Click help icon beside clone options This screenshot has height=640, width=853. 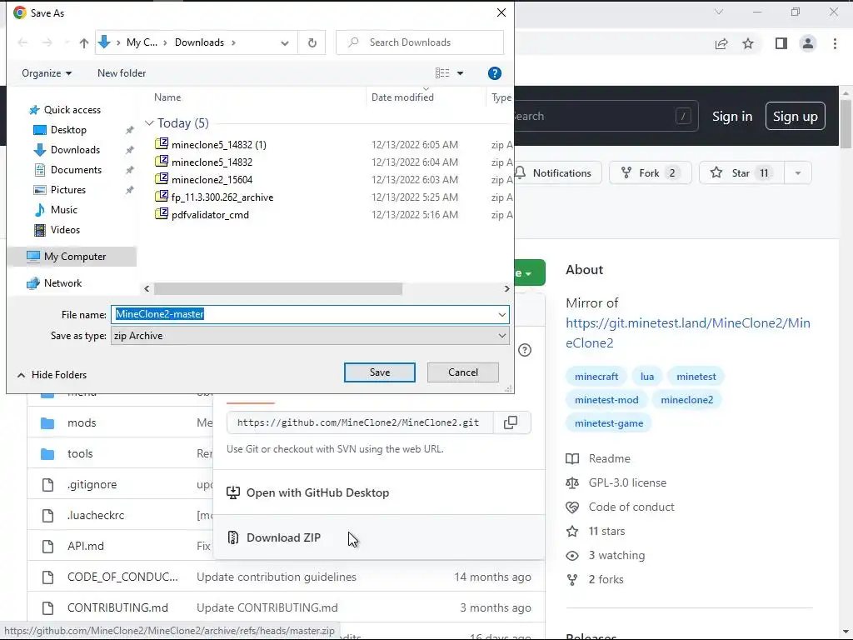point(525,350)
